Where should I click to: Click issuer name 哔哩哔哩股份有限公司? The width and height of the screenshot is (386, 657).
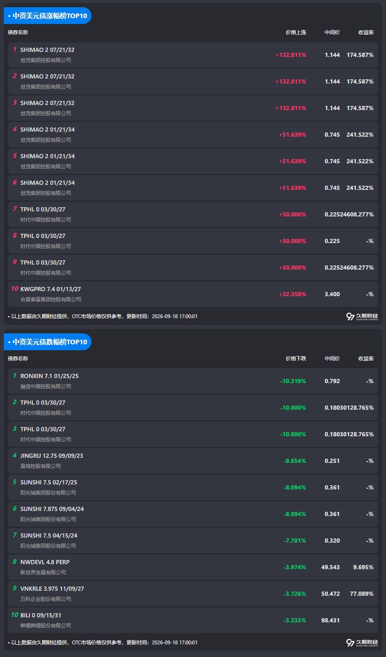pyautogui.click(x=46, y=625)
